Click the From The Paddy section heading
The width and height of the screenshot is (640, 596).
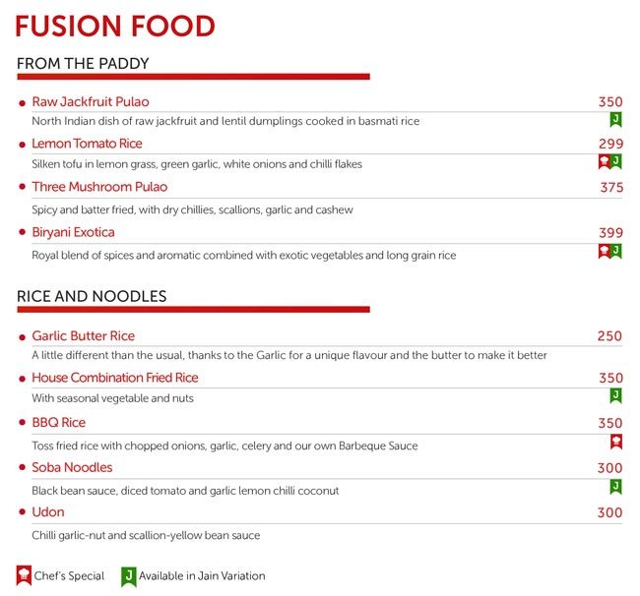point(83,64)
